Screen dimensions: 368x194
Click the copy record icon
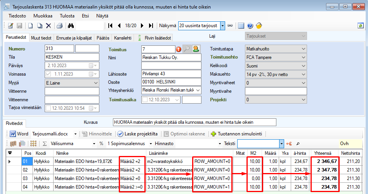(x=40, y=26)
